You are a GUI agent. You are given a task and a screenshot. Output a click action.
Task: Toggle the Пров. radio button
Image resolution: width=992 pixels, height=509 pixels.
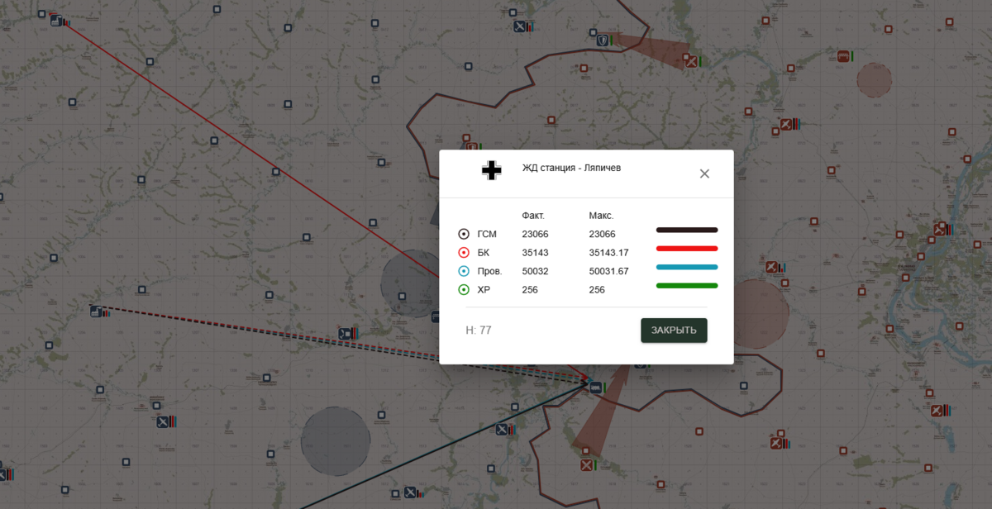point(464,271)
